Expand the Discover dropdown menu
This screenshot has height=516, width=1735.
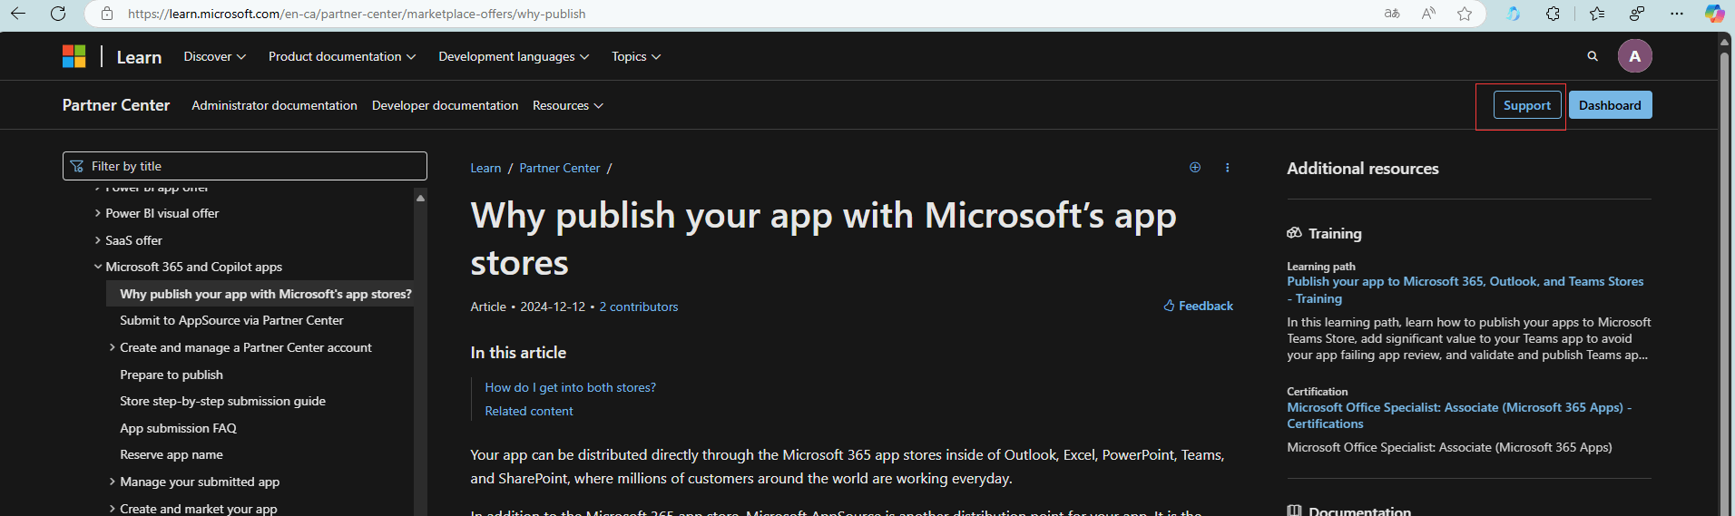pos(214,56)
